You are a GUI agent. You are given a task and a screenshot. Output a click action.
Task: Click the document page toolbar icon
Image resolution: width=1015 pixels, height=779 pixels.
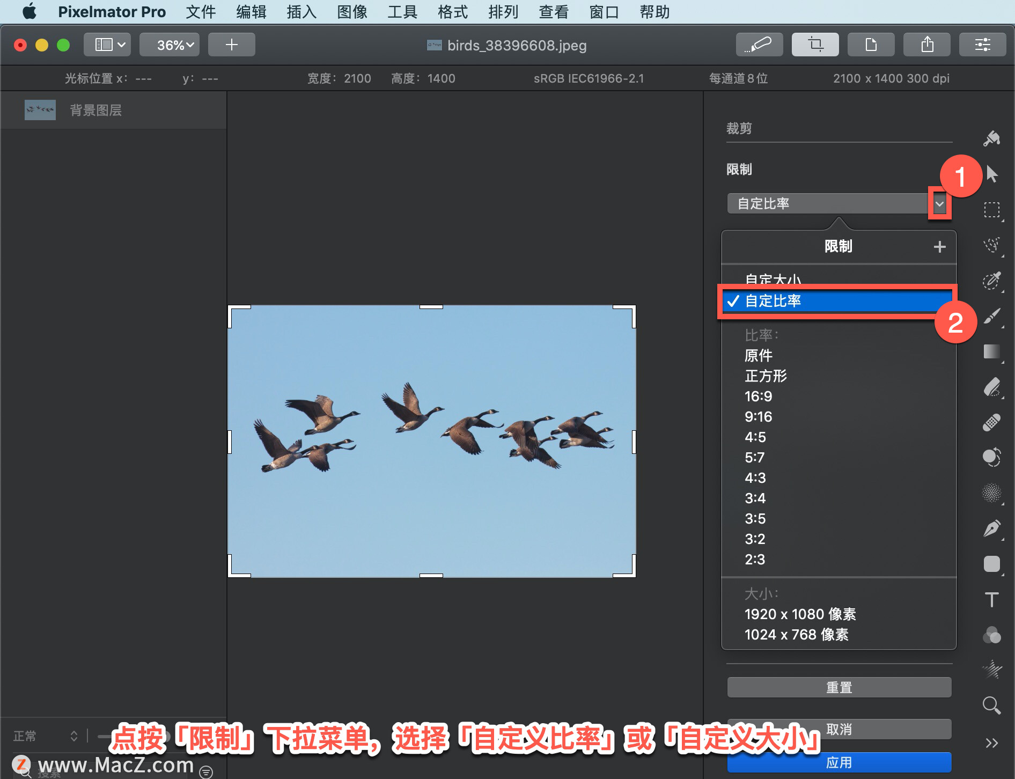click(871, 45)
